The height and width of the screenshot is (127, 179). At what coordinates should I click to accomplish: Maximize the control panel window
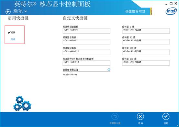coord(171,4)
